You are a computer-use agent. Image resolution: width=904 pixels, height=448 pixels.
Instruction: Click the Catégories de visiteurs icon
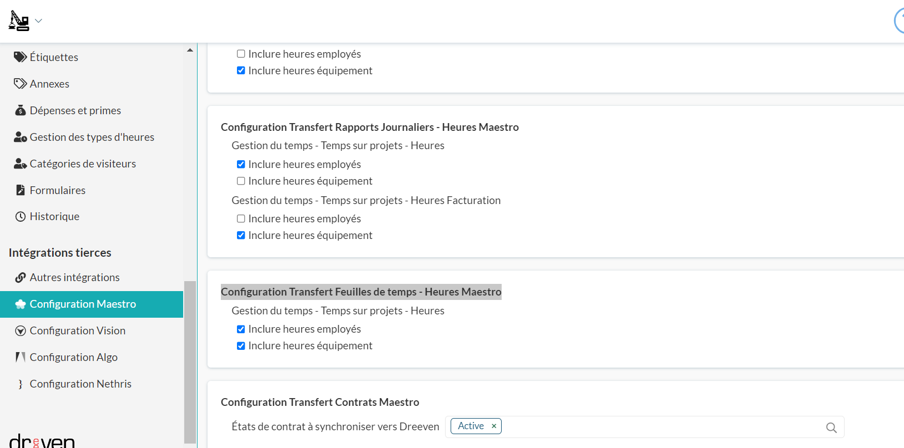pyautogui.click(x=21, y=164)
